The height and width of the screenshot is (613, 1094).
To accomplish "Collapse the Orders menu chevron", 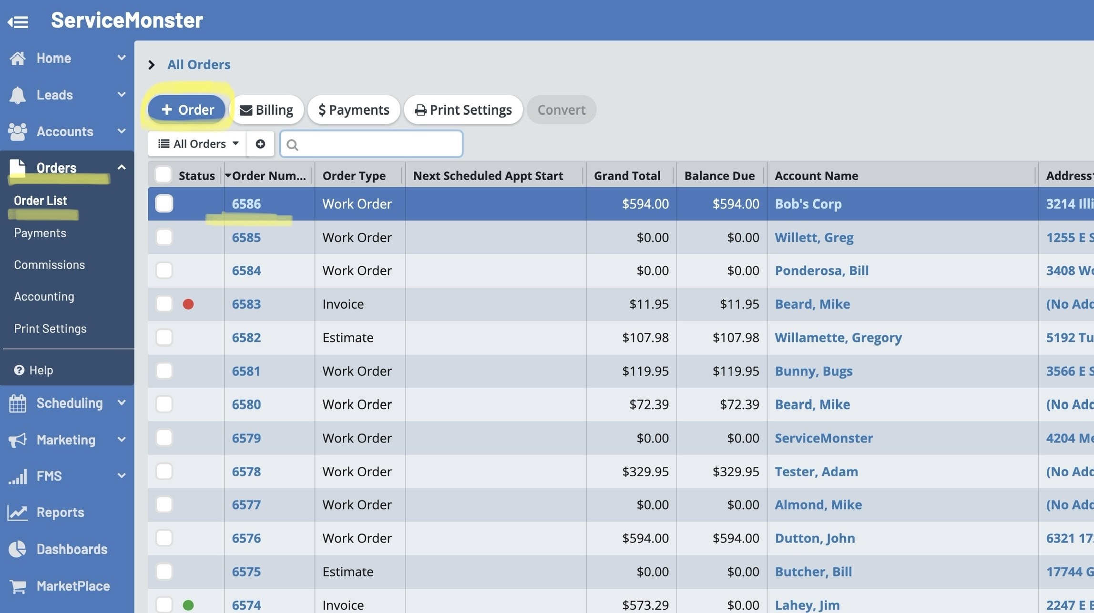I will pos(122,167).
